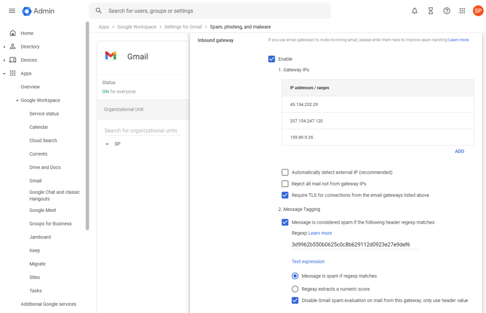Select Regexp extracts a numeric score

click(x=295, y=289)
